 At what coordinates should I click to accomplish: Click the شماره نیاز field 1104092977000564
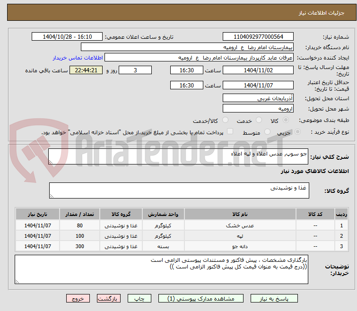(x=258, y=36)
